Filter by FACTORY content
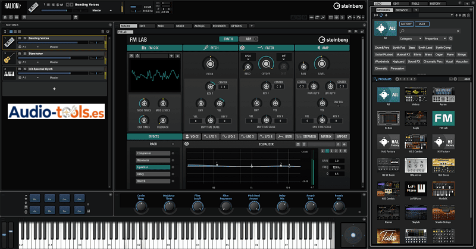The height and width of the screenshot is (249, 476). pyautogui.click(x=406, y=24)
